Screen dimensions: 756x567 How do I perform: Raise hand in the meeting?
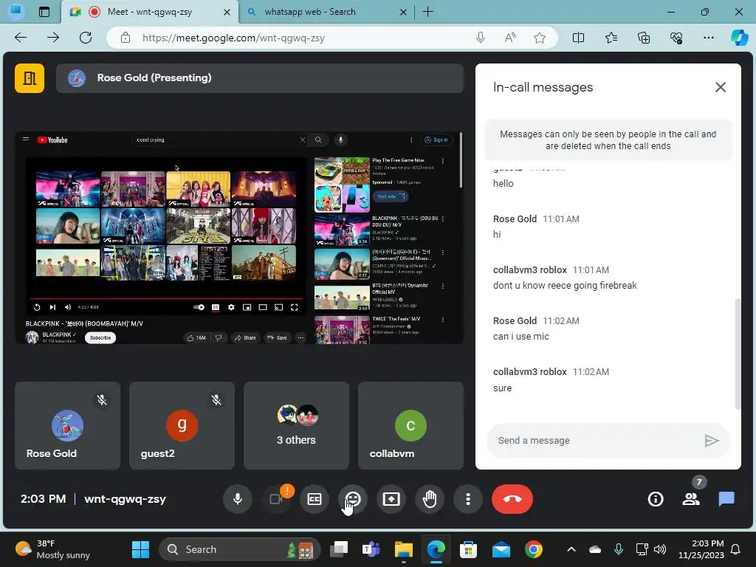click(x=430, y=499)
